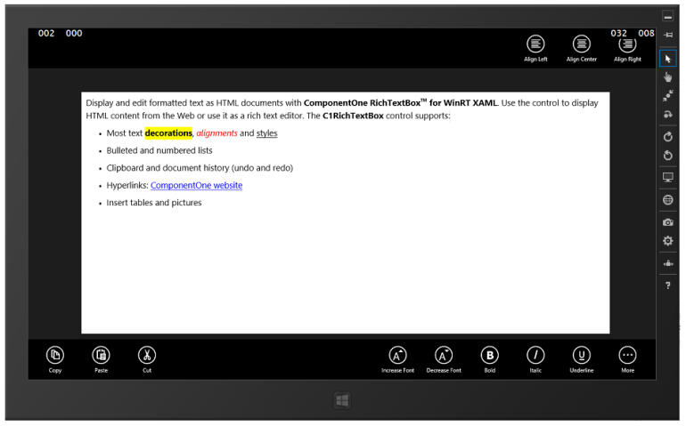686x426 pixels.
Task: Tap the Windows logo hardware button
Action: tap(342, 400)
